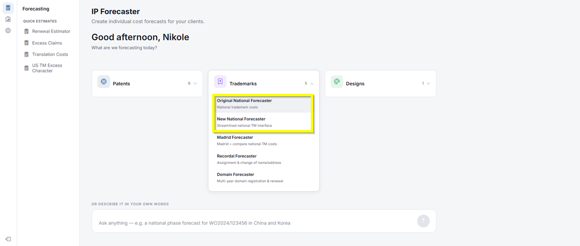Click the Forecasting sidebar heading
580x246 pixels.
pos(36,9)
